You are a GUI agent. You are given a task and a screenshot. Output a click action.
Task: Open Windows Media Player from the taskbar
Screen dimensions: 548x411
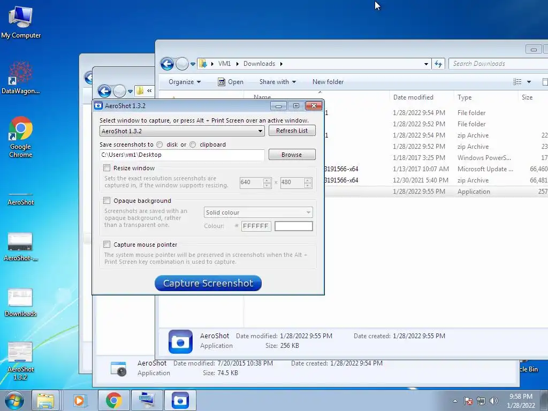79,400
